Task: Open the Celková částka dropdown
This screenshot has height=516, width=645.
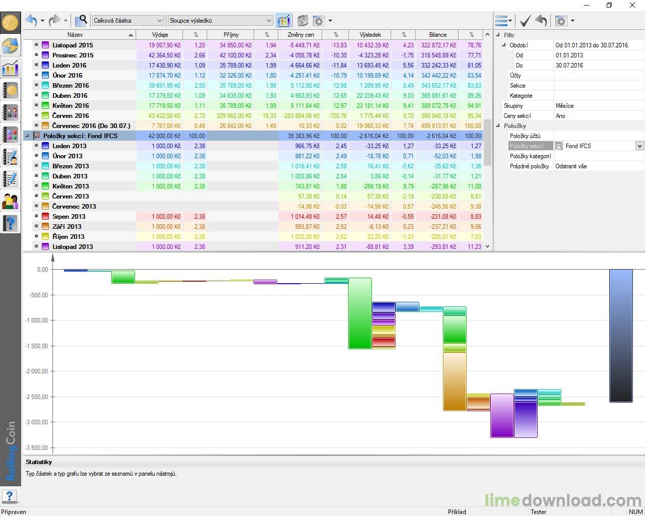Action: coord(160,20)
